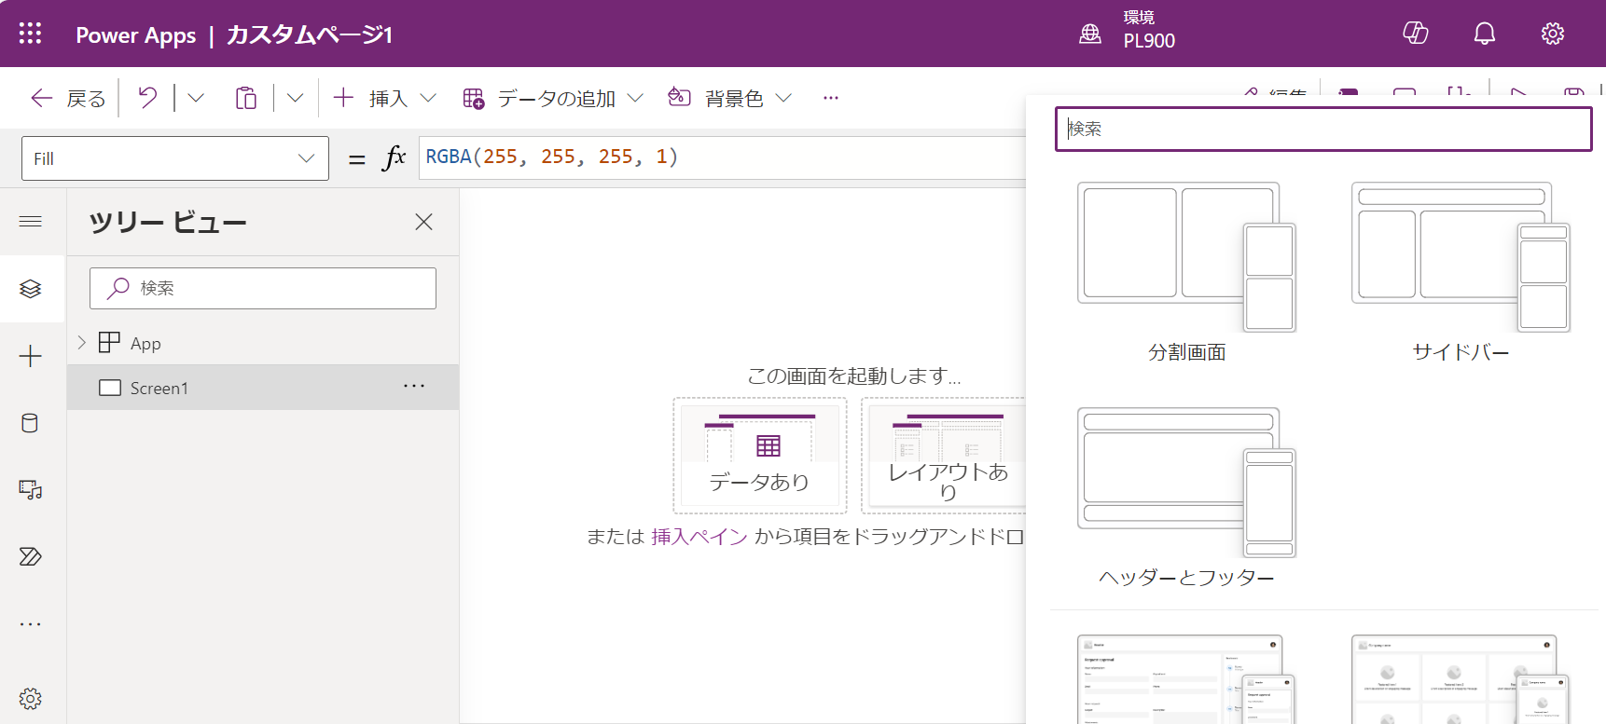Click the RGBA formula bar

point(723,157)
